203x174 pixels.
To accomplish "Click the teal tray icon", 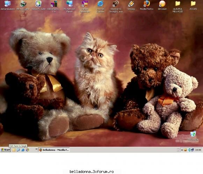I will [189, 150].
